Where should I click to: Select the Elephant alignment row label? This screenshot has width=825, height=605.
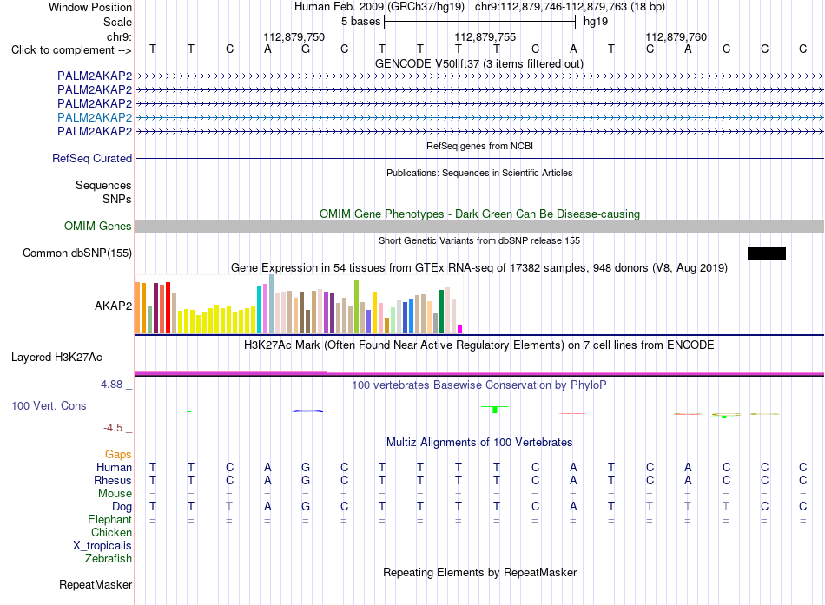(110, 519)
